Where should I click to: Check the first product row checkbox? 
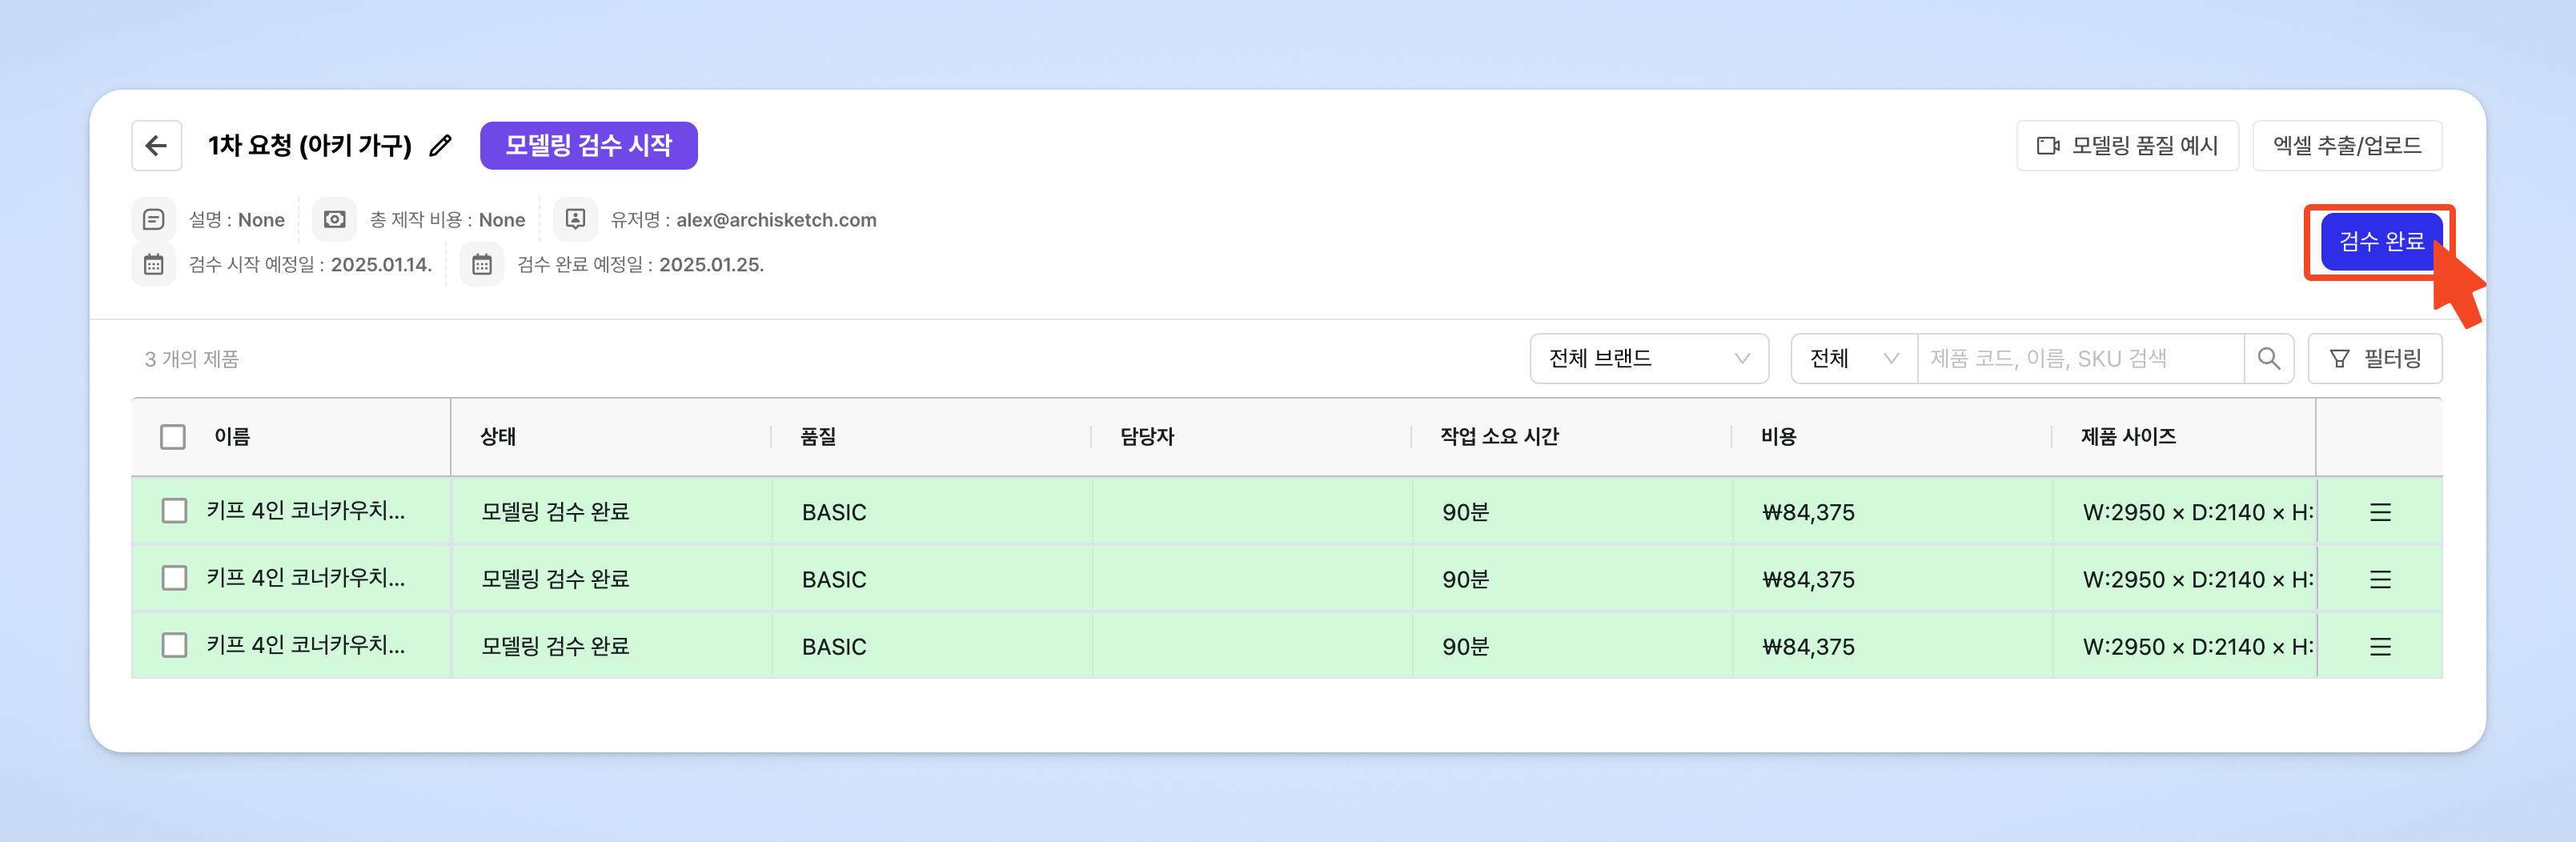(x=174, y=511)
